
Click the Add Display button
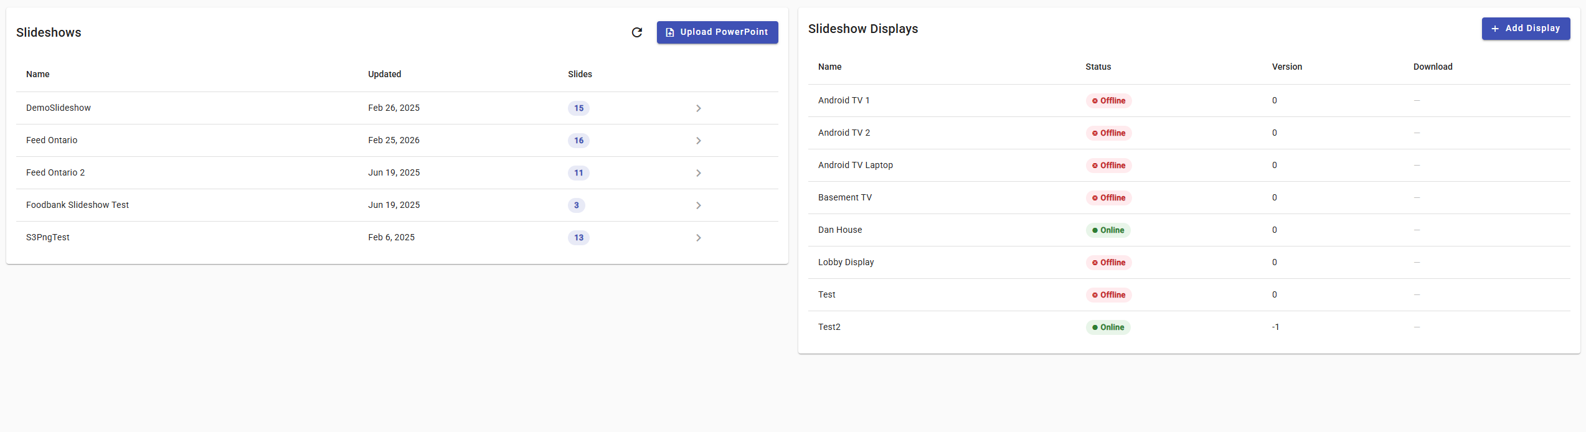1525,29
